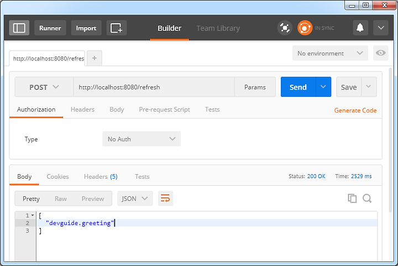Image resolution: width=398 pixels, height=266 pixels.
Task: Click the 200 OK status text
Action: (316, 176)
